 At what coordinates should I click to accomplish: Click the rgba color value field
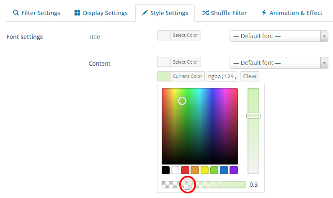pos(222,77)
